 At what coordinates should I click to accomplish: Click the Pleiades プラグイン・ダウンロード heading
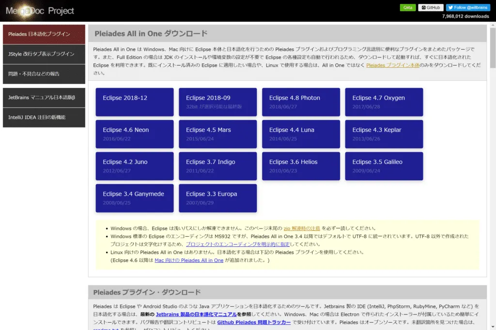[x=147, y=292]
